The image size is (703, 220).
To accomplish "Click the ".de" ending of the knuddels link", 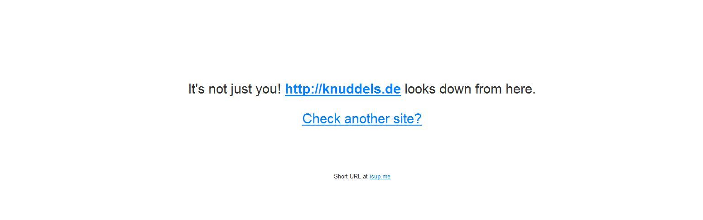I will tap(392, 89).
